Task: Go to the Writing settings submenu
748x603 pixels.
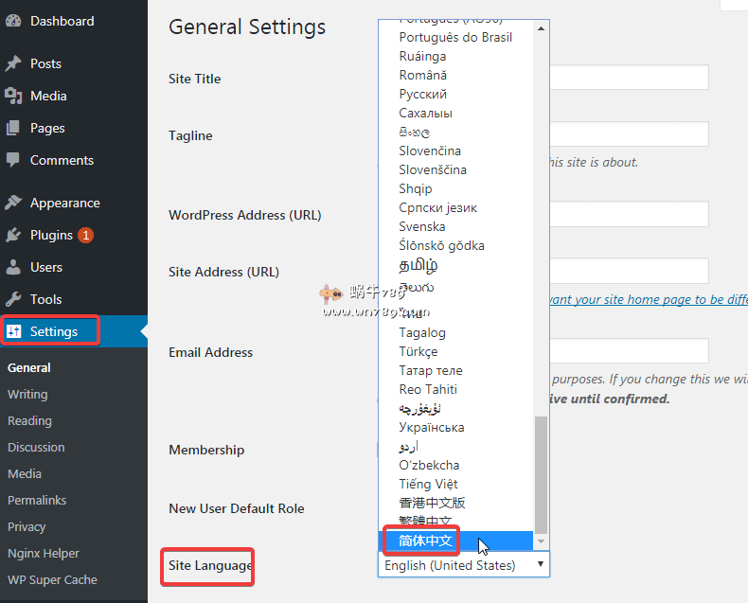Action: pyautogui.click(x=27, y=394)
